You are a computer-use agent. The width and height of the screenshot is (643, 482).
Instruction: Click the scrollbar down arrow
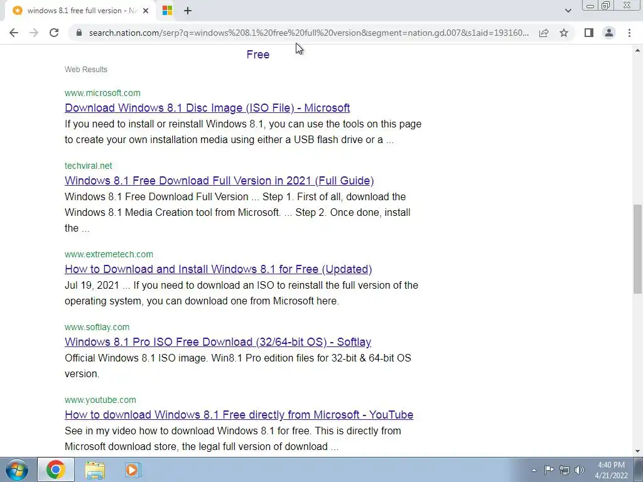coord(637,452)
